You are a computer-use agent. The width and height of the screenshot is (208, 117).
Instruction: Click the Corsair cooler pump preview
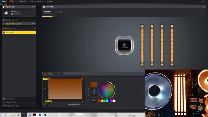pos(124,45)
